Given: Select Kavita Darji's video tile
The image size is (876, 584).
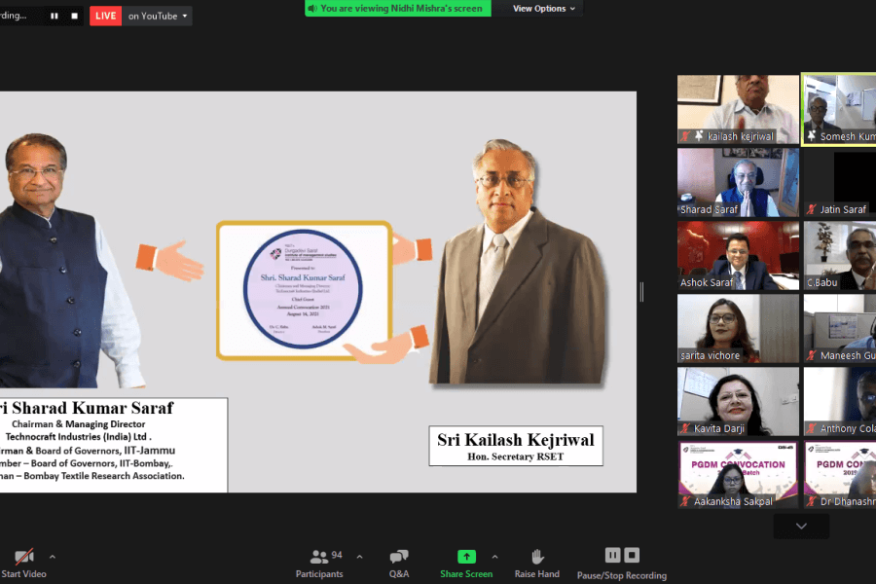Looking at the screenshot, I should [x=737, y=401].
